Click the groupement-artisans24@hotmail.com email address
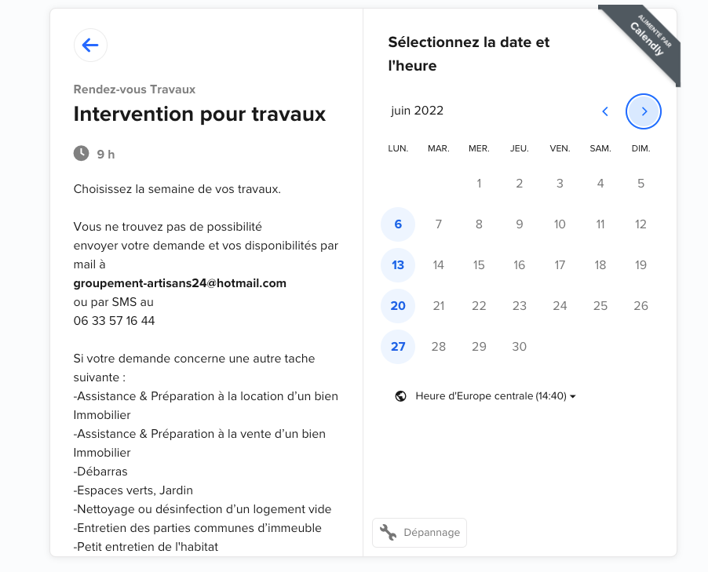708x572 pixels. [180, 283]
